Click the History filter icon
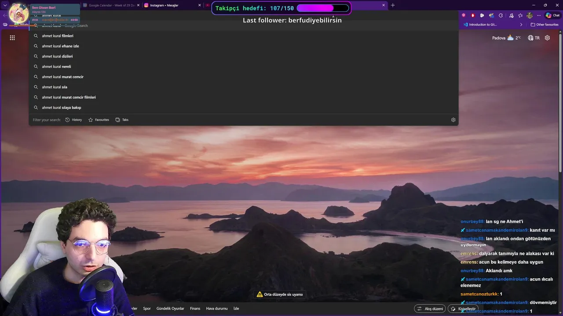Screen dimensions: 563x316 coord(67,120)
